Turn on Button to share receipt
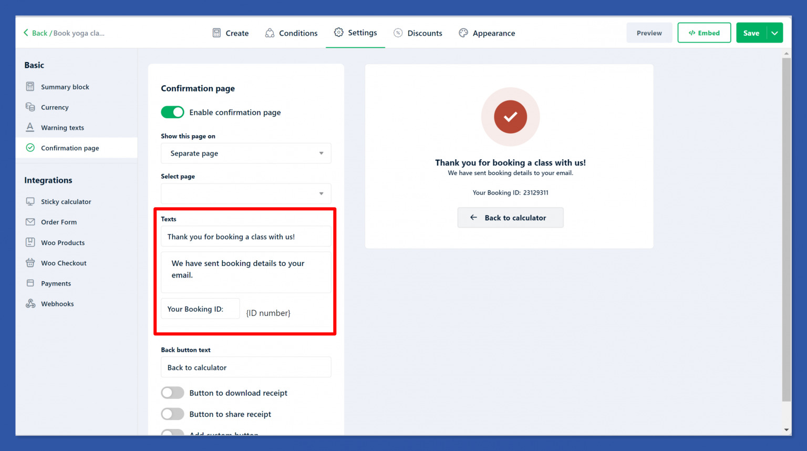The height and width of the screenshot is (451, 807). [172, 414]
